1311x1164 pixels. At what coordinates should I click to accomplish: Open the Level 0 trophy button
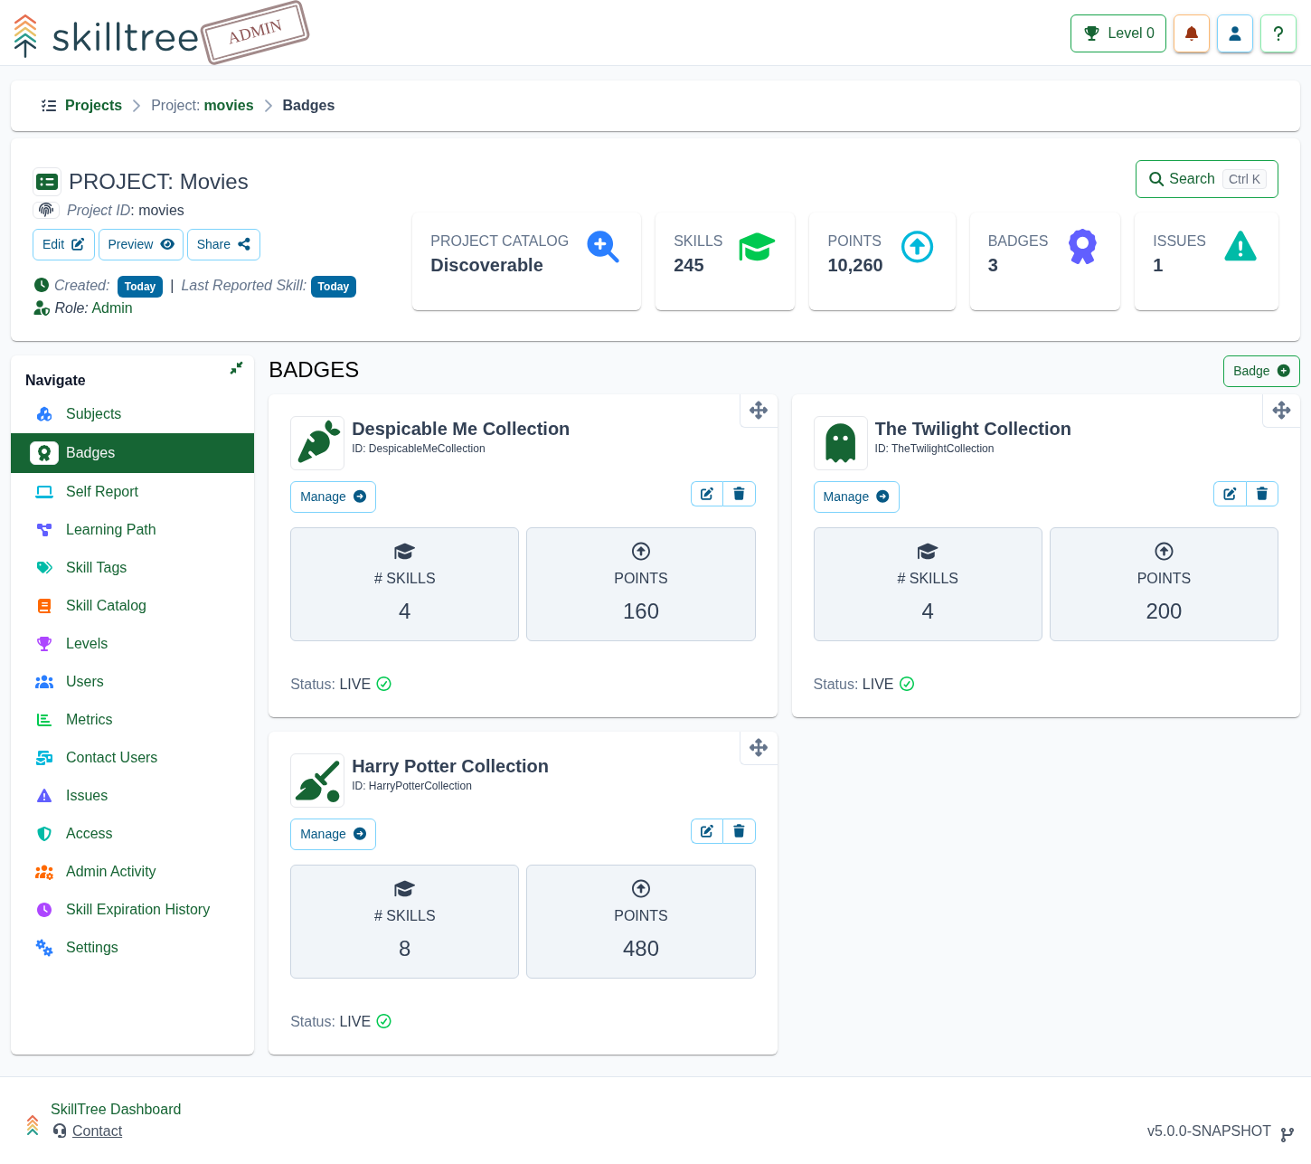coord(1118,33)
